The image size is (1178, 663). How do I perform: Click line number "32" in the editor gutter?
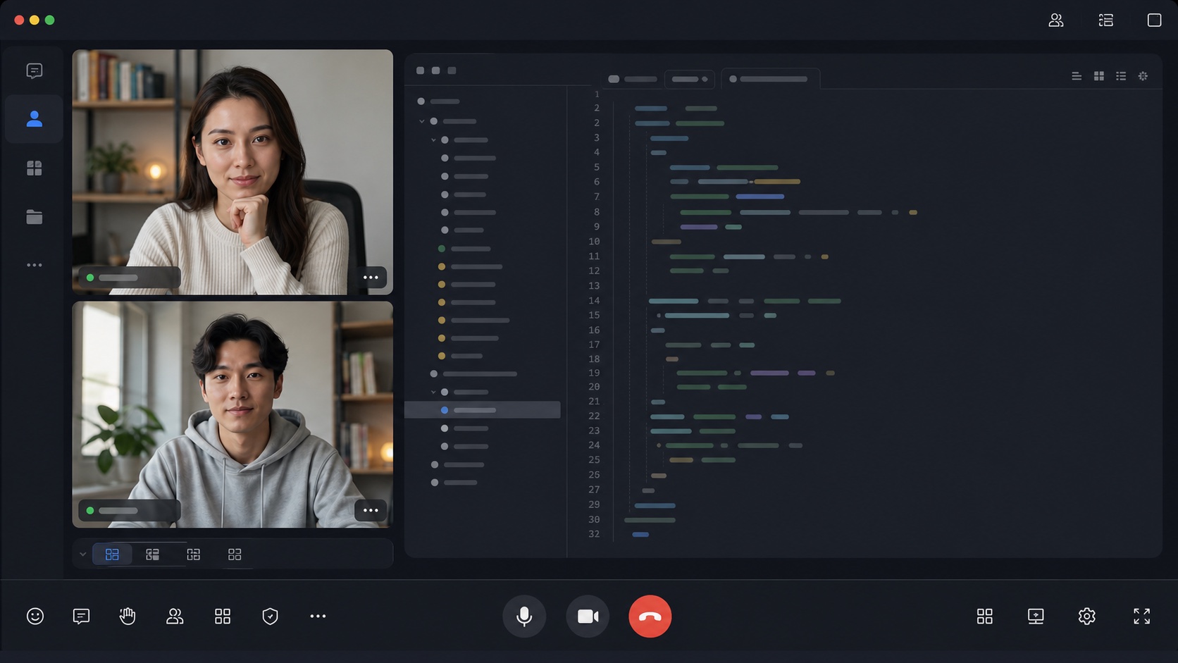(594, 534)
